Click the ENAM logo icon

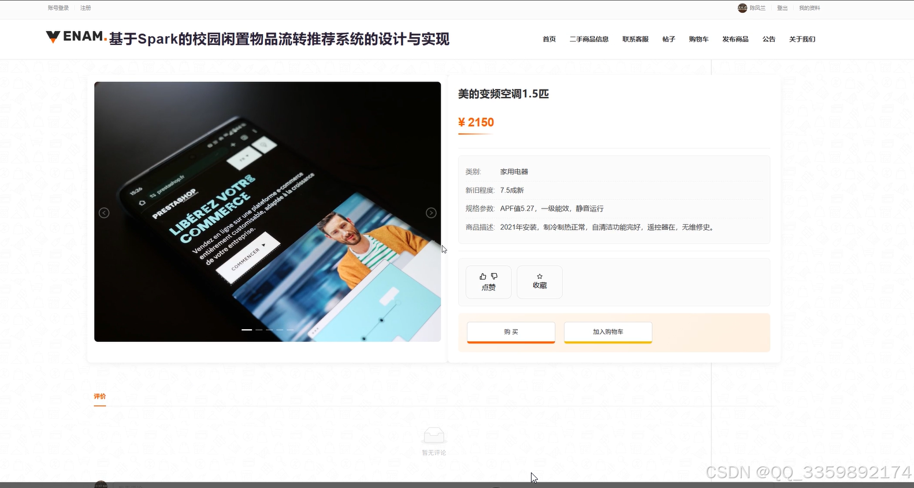pyautogui.click(x=53, y=37)
